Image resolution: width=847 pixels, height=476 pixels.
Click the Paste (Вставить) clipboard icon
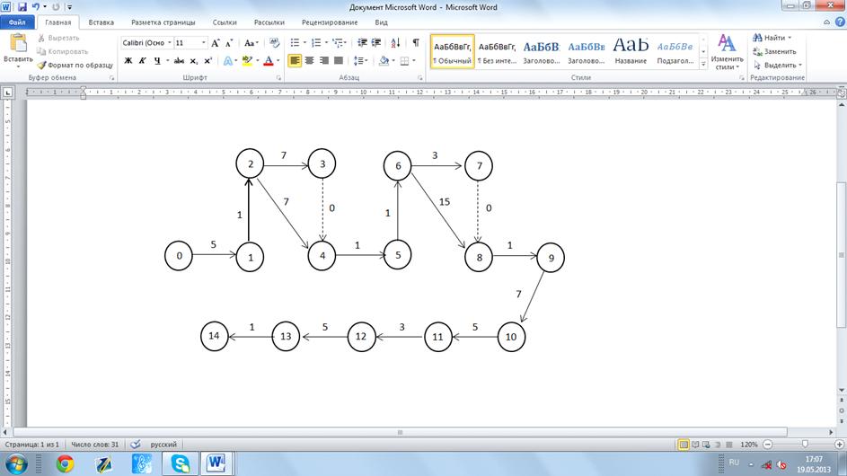17,44
